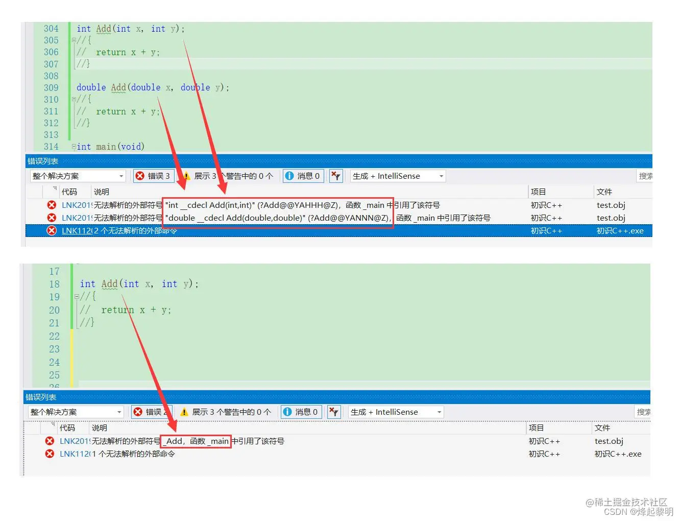Viewport: 681px width, 521px height.
Task: Click the search box in error list with 错误 3
Action: coord(645,176)
